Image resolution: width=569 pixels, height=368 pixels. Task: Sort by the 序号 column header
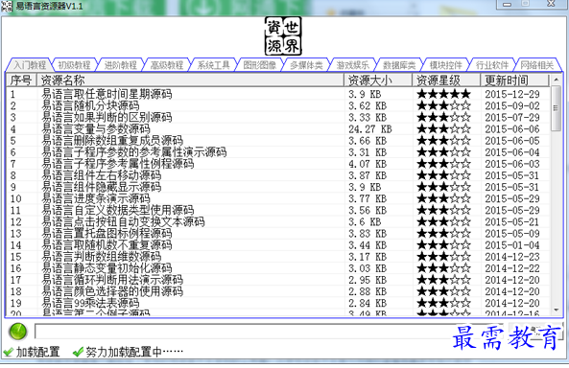tap(21, 80)
